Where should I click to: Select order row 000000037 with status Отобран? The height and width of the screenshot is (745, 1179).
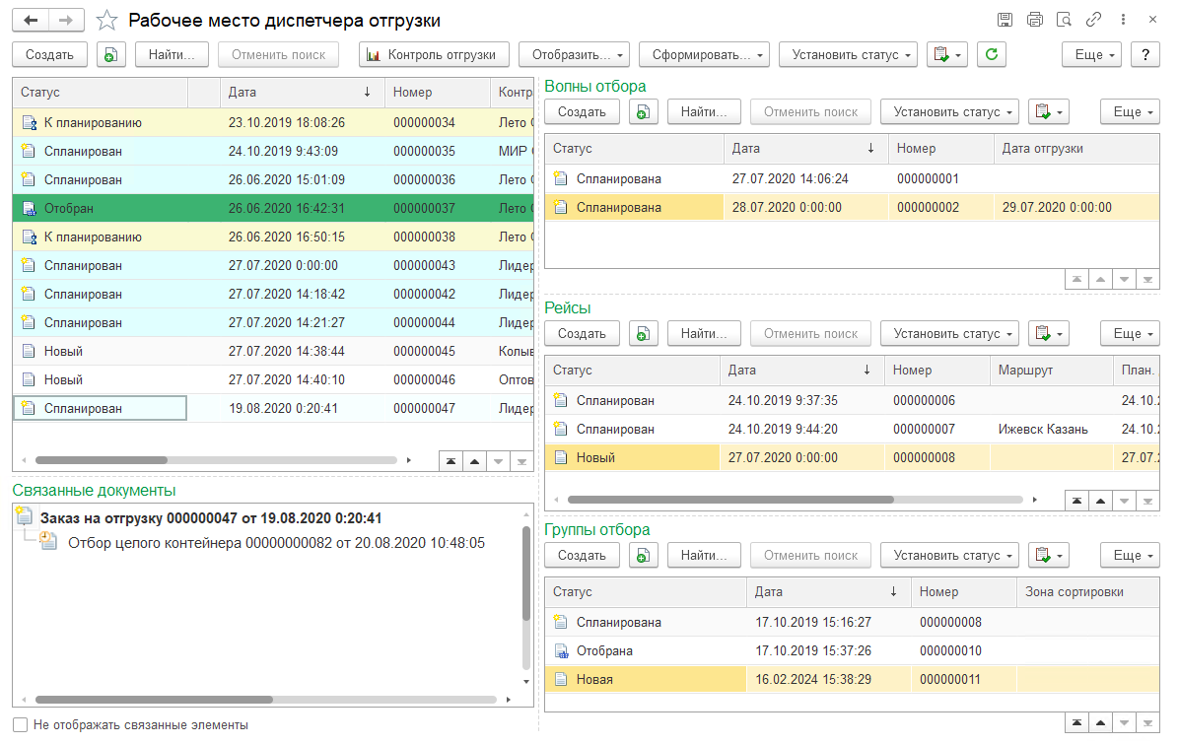[x=273, y=208]
